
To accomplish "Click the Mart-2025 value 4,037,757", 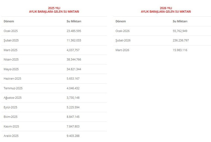I will click(73, 50).
